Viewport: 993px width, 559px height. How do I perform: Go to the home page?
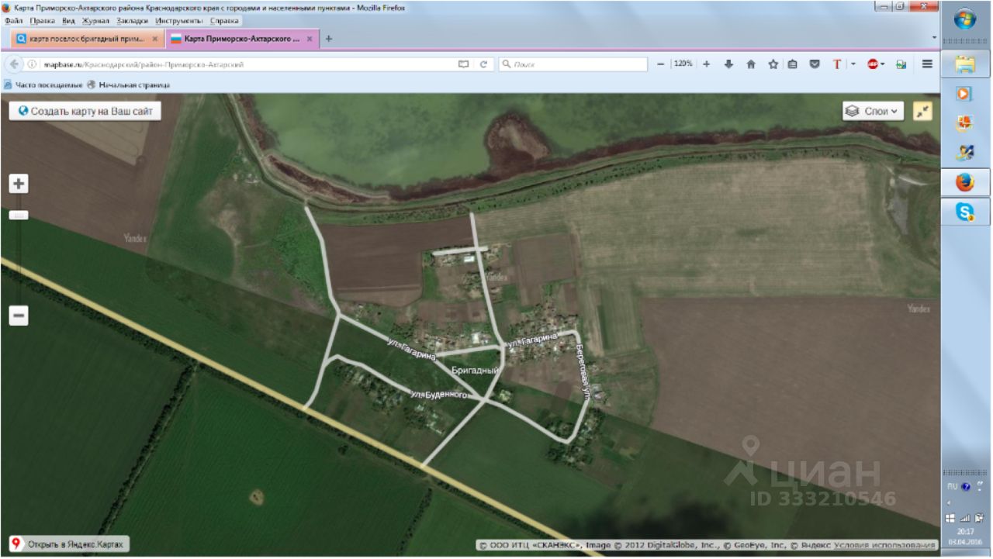[x=751, y=64]
